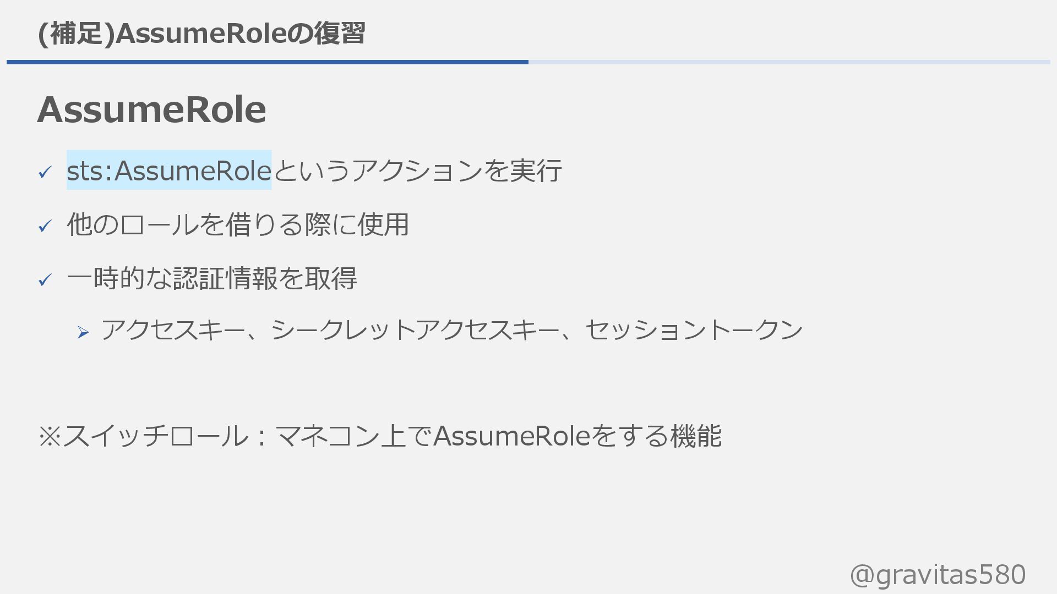Click the checkmark beside the sts:AssumeRole line

pyautogui.click(x=45, y=173)
